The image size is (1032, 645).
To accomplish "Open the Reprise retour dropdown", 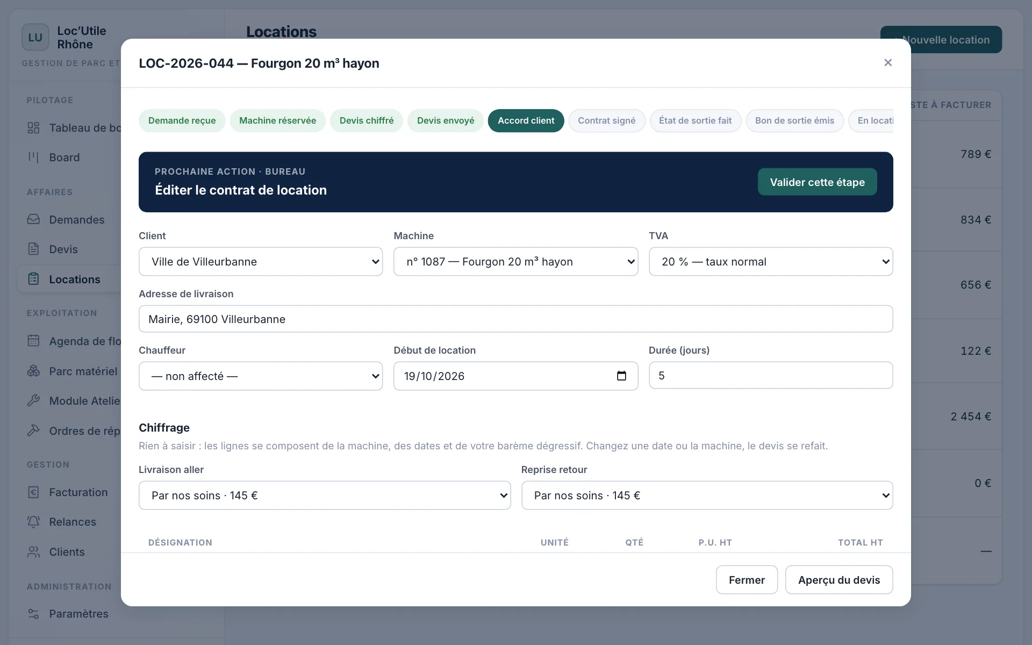I will (x=707, y=496).
